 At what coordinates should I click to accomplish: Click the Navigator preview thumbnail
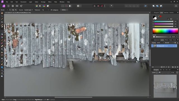(165, 86)
